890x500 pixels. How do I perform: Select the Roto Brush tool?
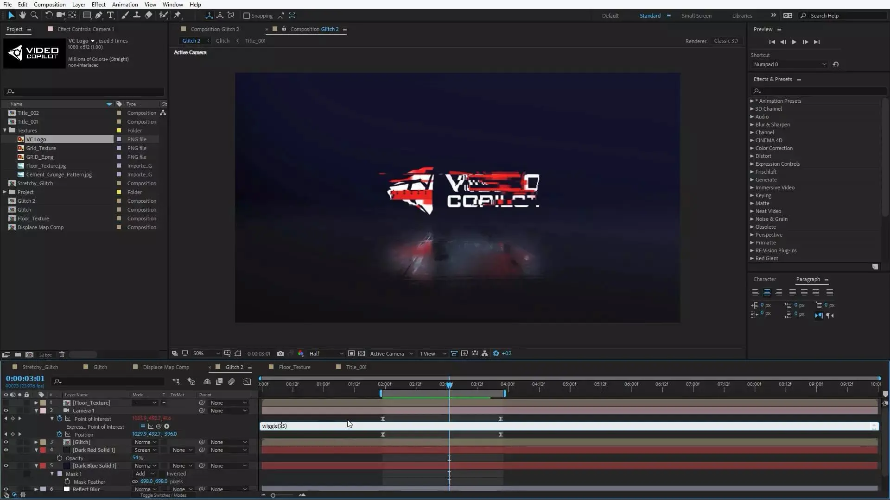[x=163, y=15]
